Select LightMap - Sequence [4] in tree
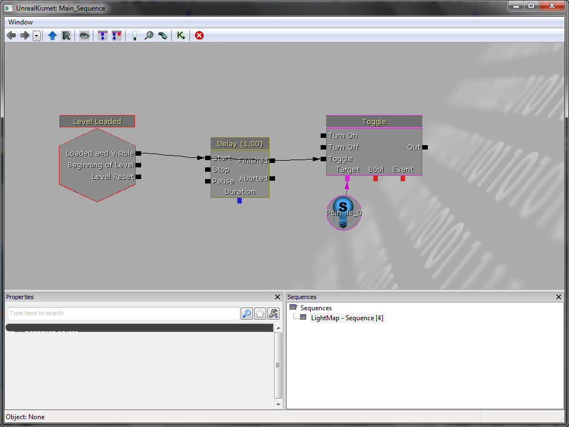 pyautogui.click(x=347, y=318)
